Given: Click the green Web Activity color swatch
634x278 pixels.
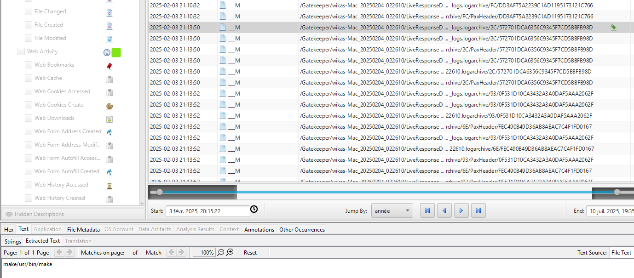Looking at the screenshot, I should coord(116,52).
